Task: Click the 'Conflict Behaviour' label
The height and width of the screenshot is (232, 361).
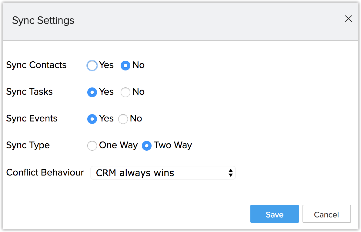Action: click(x=45, y=172)
